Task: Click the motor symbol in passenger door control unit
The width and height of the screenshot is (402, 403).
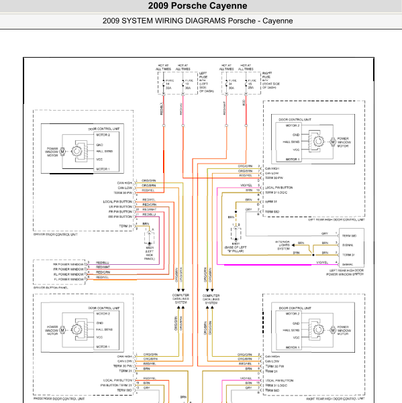Action: [x=62, y=331]
